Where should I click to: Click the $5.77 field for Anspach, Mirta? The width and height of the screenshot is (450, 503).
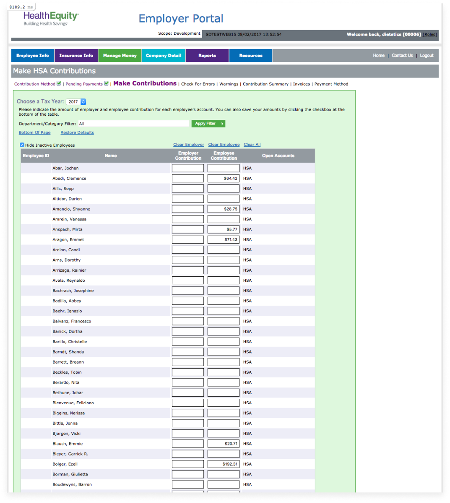pyautogui.click(x=223, y=229)
